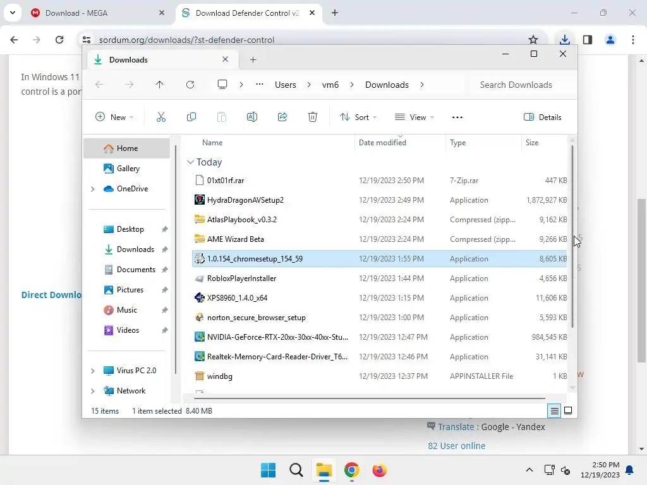The width and height of the screenshot is (647, 485).
Task: Reload the page in Chrome
Action: (x=59, y=40)
